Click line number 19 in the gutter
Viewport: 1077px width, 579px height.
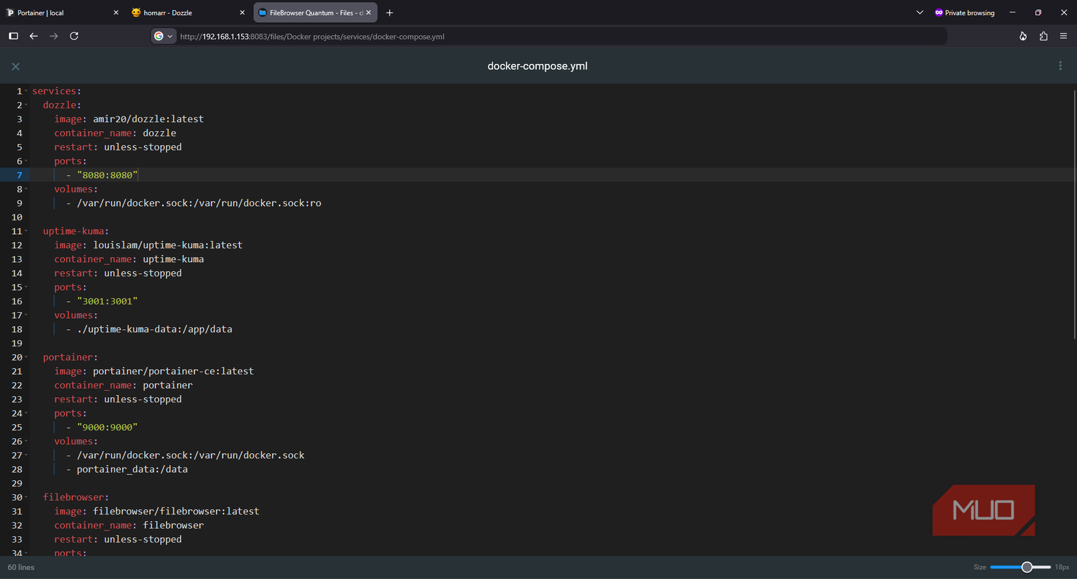17,343
